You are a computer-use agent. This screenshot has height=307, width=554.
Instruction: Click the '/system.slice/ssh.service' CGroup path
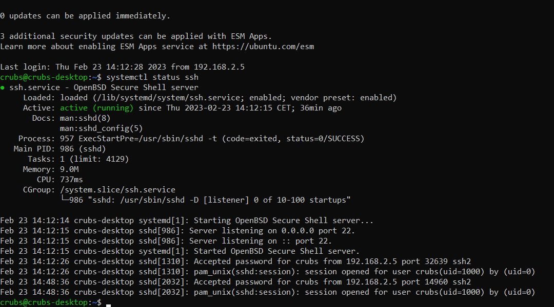pyautogui.click(x=117, y=190)
